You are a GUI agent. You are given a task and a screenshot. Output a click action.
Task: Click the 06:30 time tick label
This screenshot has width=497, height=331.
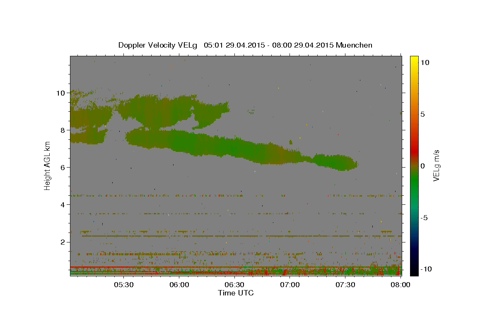click(234, 285)
